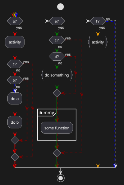Click the 'do b' activity box

tap(15, 122)
